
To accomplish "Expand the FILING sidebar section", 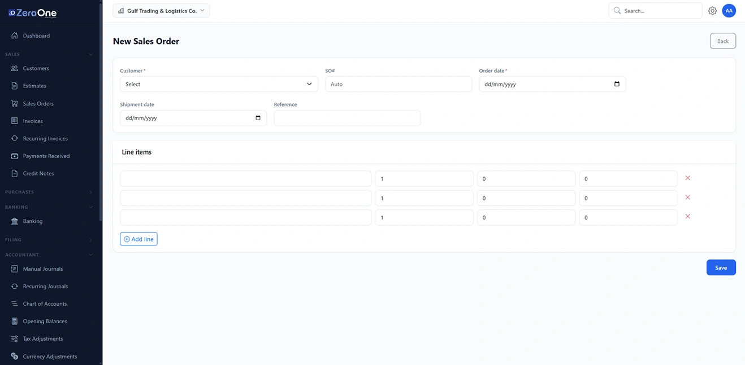I will coord(91,240).
